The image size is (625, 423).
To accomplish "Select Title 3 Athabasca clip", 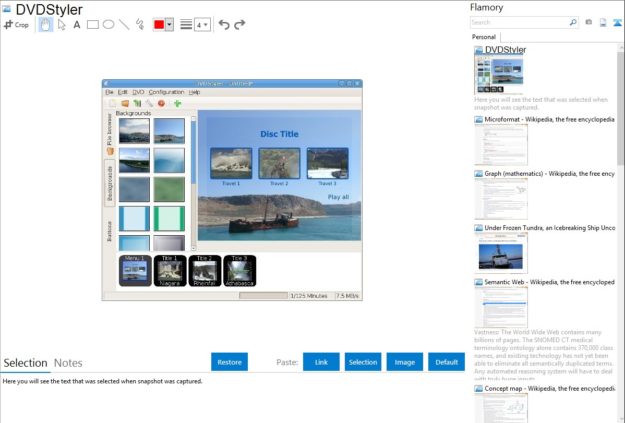I will (x=239, y=271).
